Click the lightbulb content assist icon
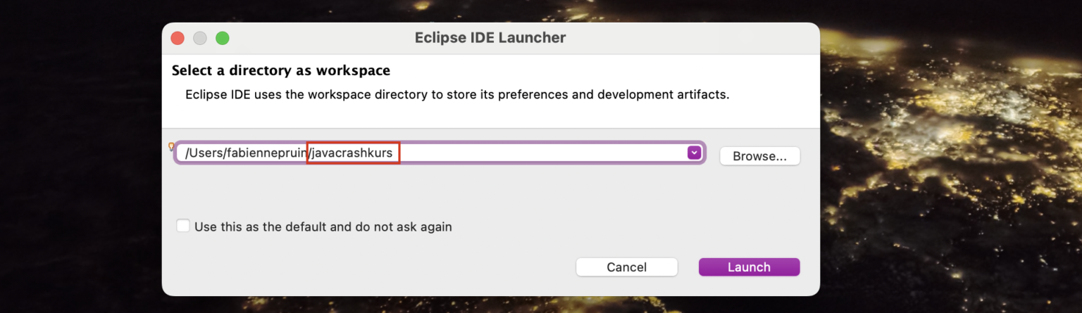 pos(170,146)
